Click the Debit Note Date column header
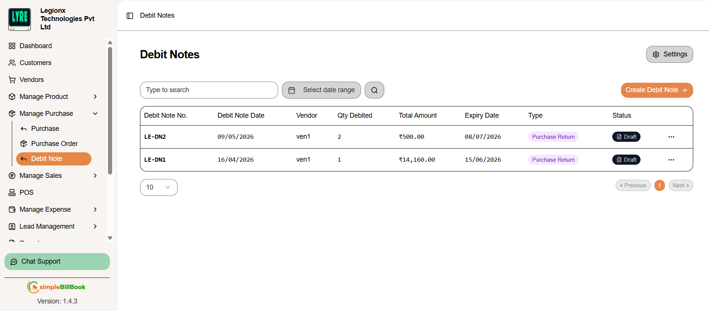 (x=241, y=115)
